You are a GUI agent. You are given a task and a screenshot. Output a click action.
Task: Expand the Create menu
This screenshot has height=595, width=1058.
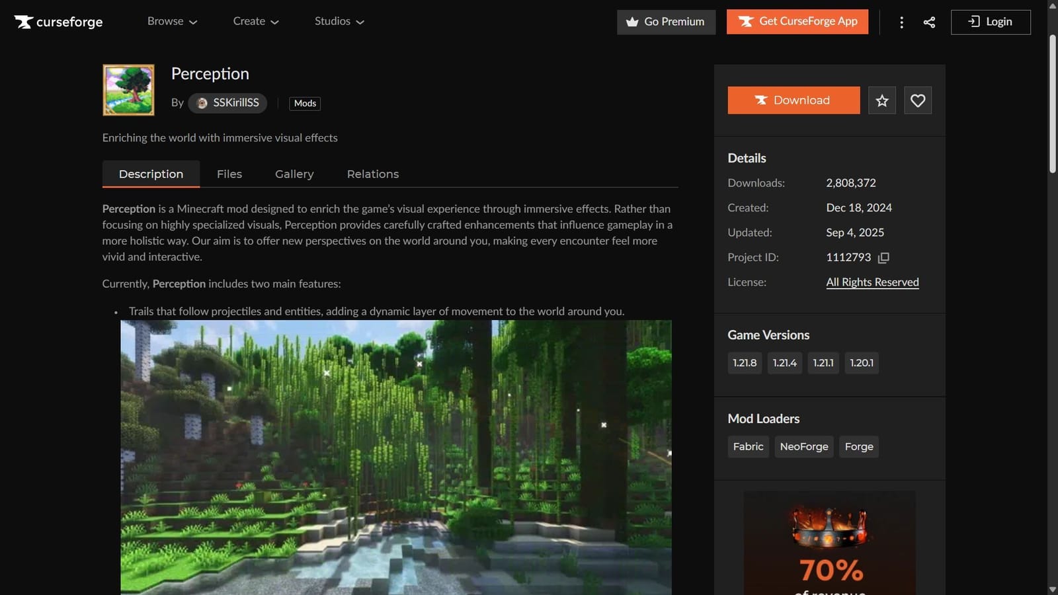[255, 21]
